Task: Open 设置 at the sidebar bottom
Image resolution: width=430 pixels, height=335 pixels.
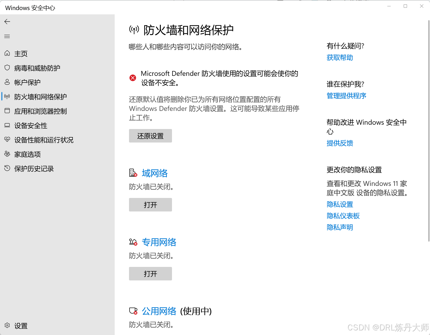Action: (21, 326)
